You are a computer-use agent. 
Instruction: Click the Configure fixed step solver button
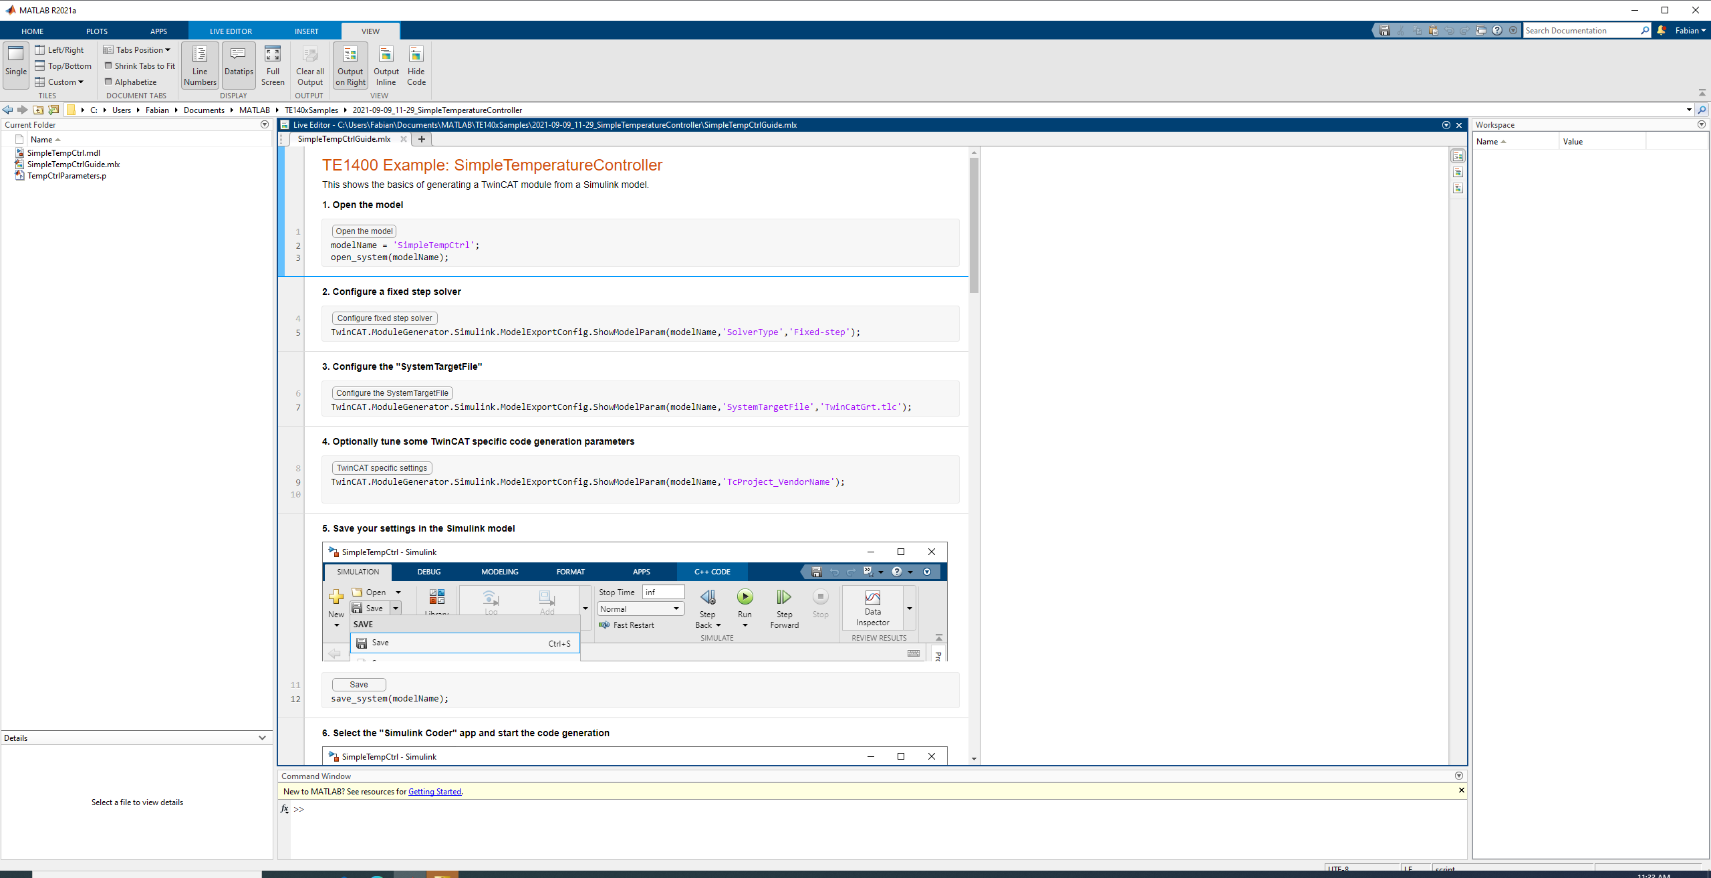(x=384, y=318)
